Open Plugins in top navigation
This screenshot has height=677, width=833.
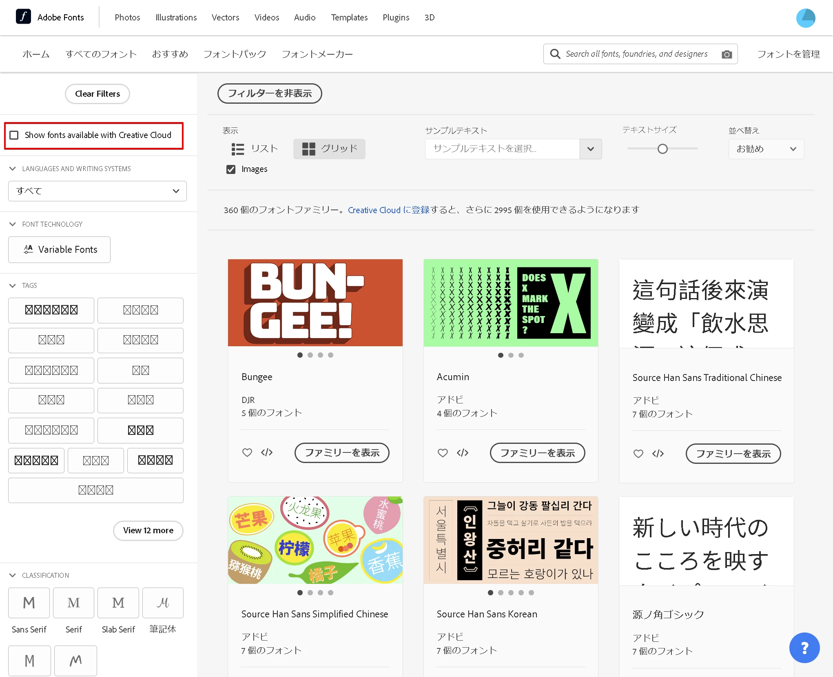tap(396, 18)
